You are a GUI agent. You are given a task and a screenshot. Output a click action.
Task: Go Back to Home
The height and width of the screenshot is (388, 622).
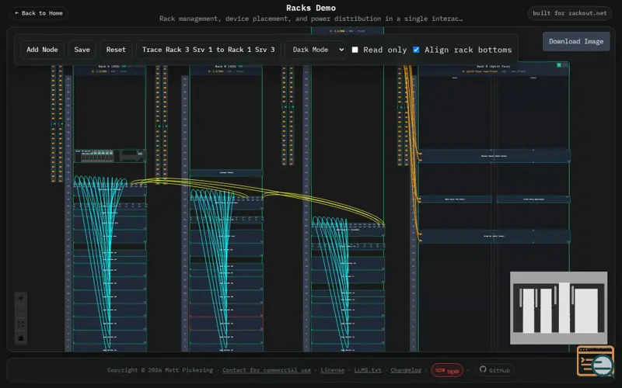click(39, 13)
